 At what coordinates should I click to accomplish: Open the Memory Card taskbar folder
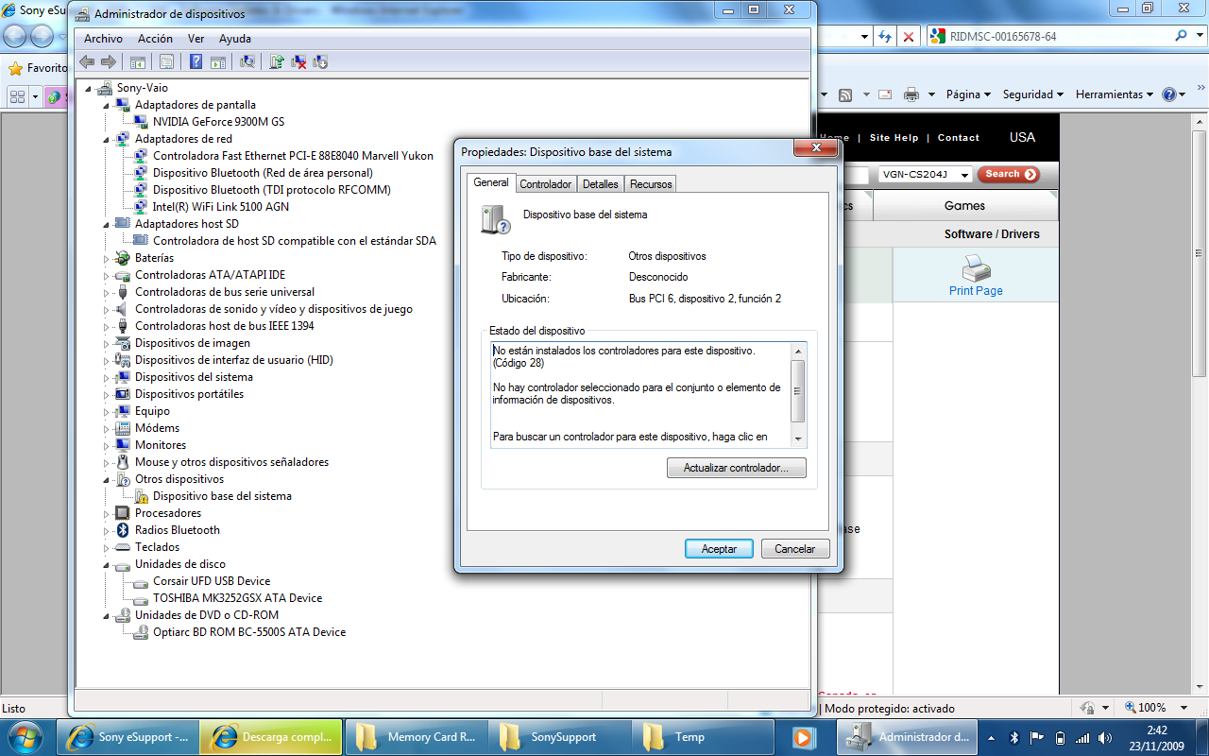(417, 737)
